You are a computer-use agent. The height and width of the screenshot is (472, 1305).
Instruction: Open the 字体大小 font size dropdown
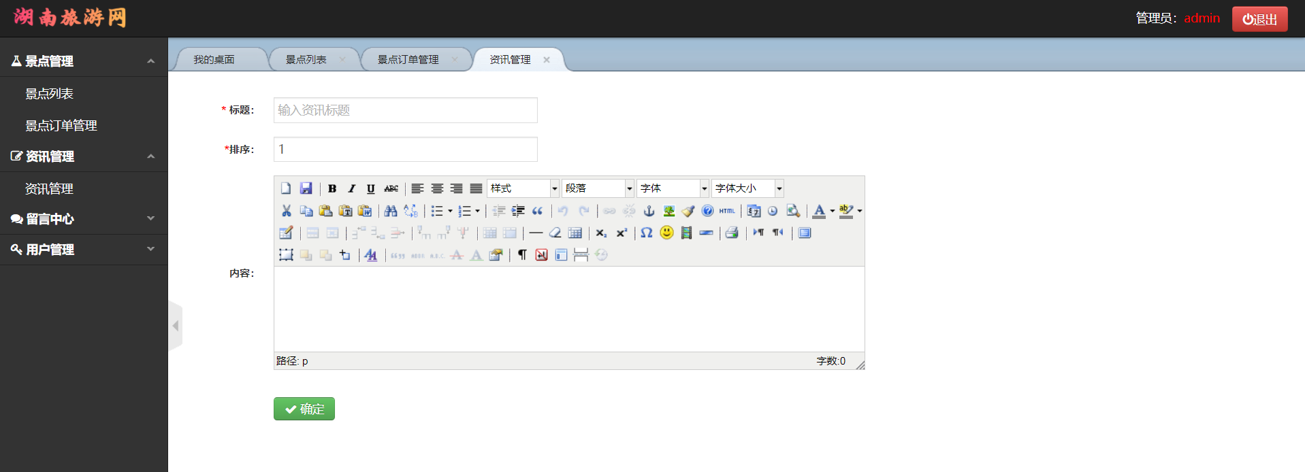point(747,188)
